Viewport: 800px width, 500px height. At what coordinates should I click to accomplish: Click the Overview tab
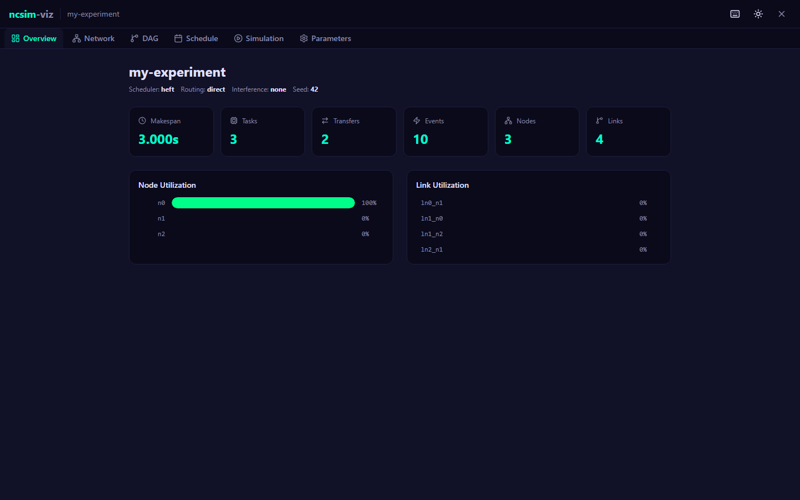pos(34,38)
